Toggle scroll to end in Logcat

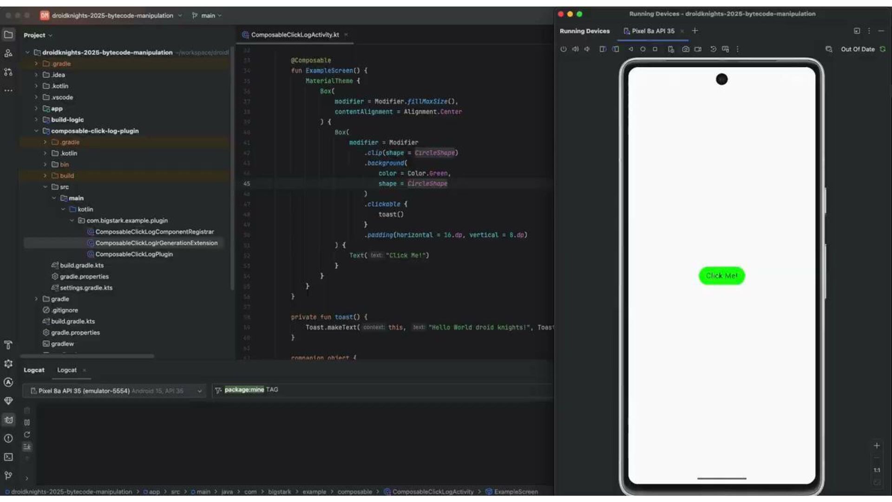pos(27,447)
